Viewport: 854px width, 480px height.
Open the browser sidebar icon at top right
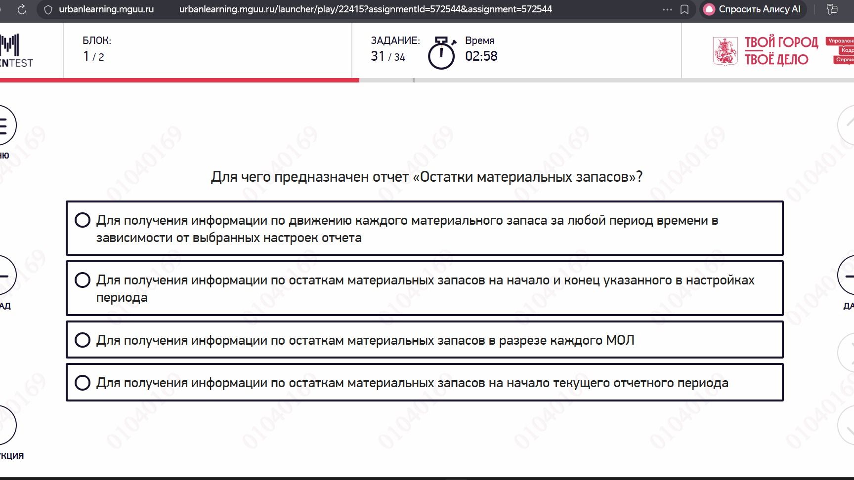(832, 9)
